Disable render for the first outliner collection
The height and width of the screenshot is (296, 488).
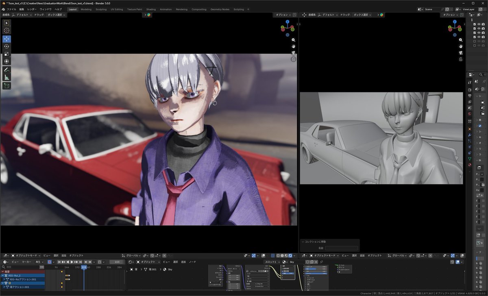click(483, 24)
